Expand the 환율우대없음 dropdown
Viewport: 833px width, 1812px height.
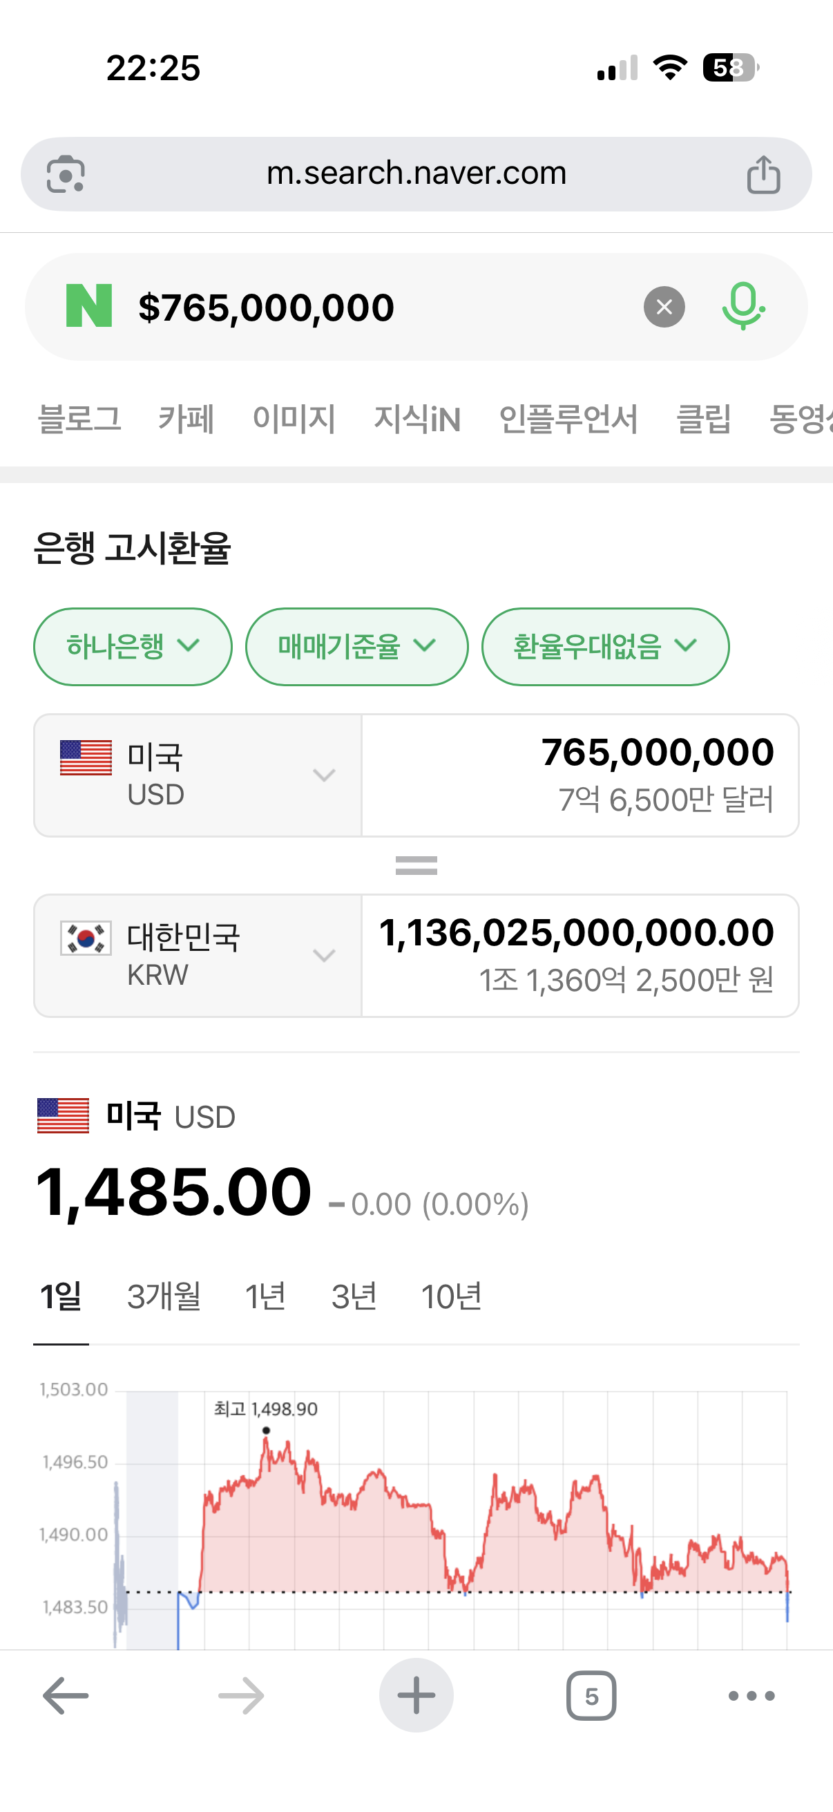coord(605,646)
